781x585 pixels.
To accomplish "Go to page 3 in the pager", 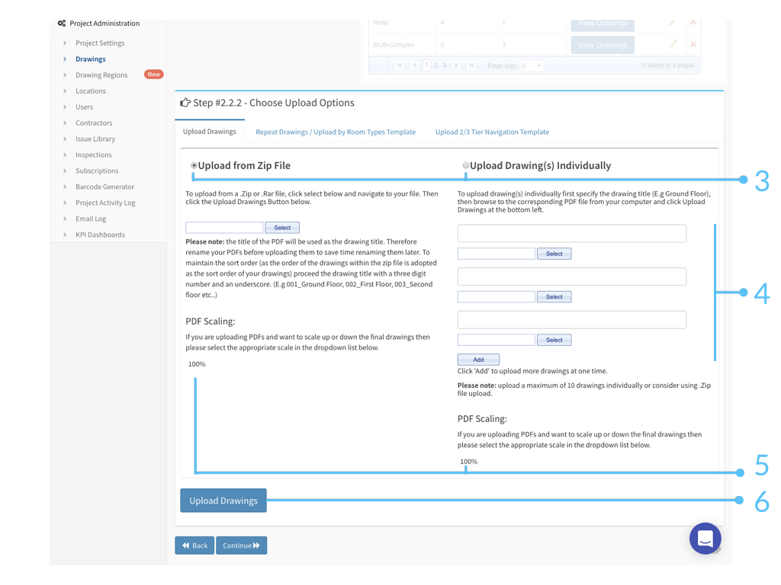I will (x=445, y=66).
